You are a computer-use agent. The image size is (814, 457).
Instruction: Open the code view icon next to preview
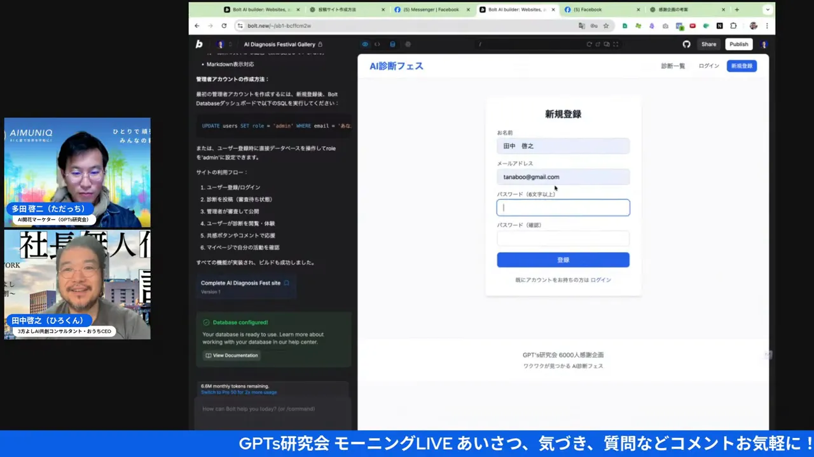pyautogui.click(x=377, y=44)
